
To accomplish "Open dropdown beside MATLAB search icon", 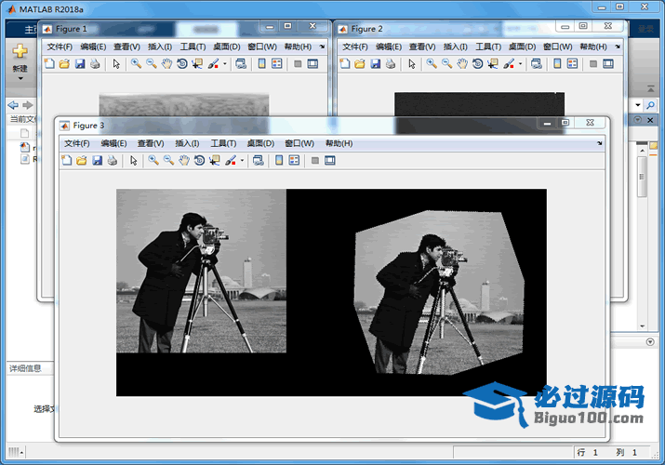I will (638, 105).
